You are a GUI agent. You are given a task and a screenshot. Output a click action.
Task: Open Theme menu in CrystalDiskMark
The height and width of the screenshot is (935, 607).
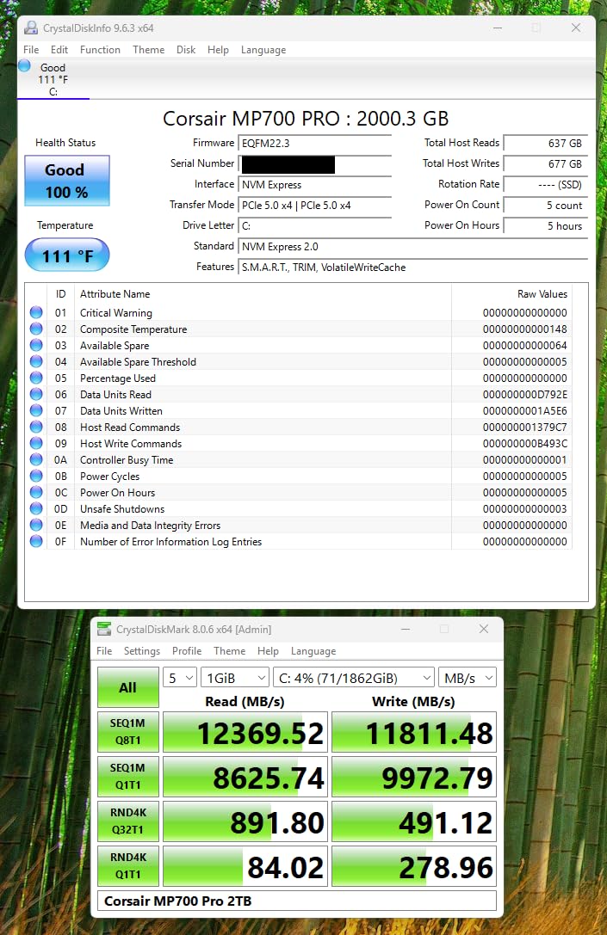230,650
